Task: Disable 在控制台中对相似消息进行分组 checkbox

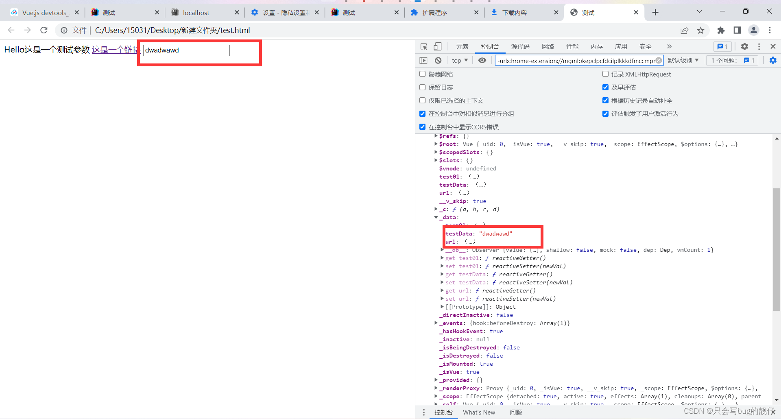Action: (x=423, y=113)
